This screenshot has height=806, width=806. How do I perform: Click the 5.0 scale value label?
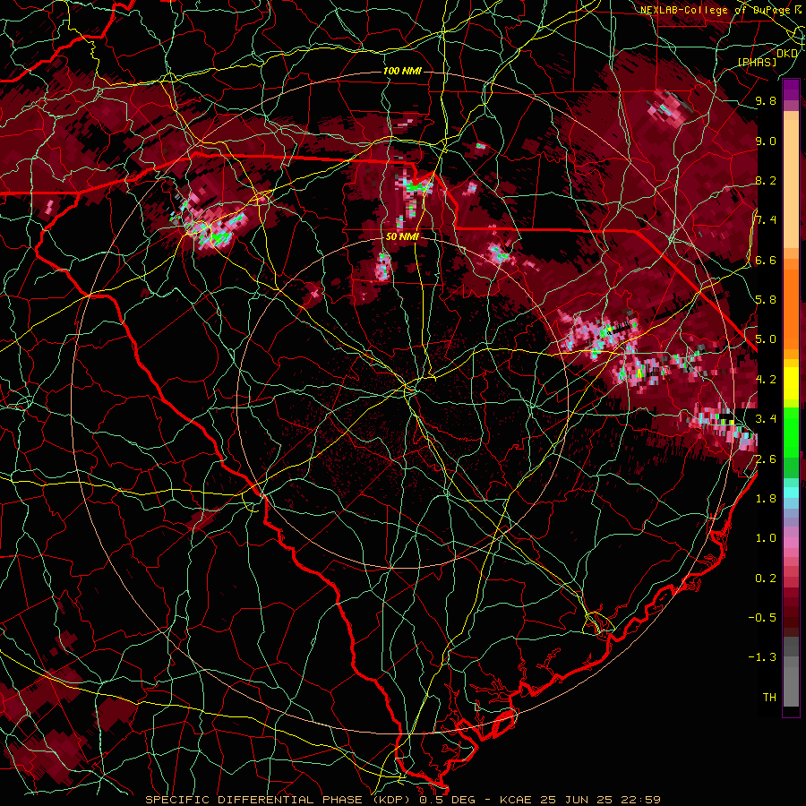[x=766, y=339]
